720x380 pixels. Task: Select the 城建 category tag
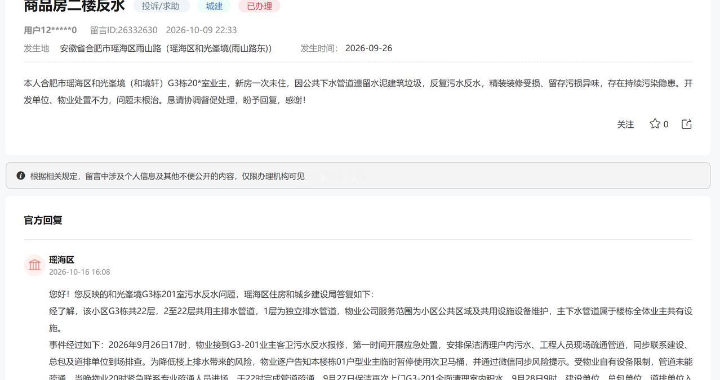[x=214, y=6]
